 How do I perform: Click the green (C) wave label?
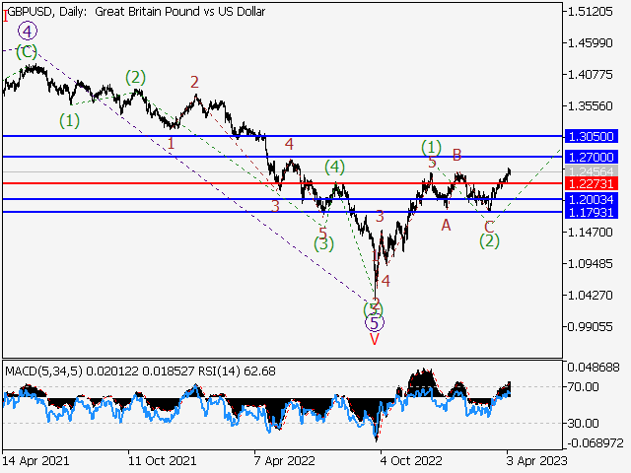(27, 52)
